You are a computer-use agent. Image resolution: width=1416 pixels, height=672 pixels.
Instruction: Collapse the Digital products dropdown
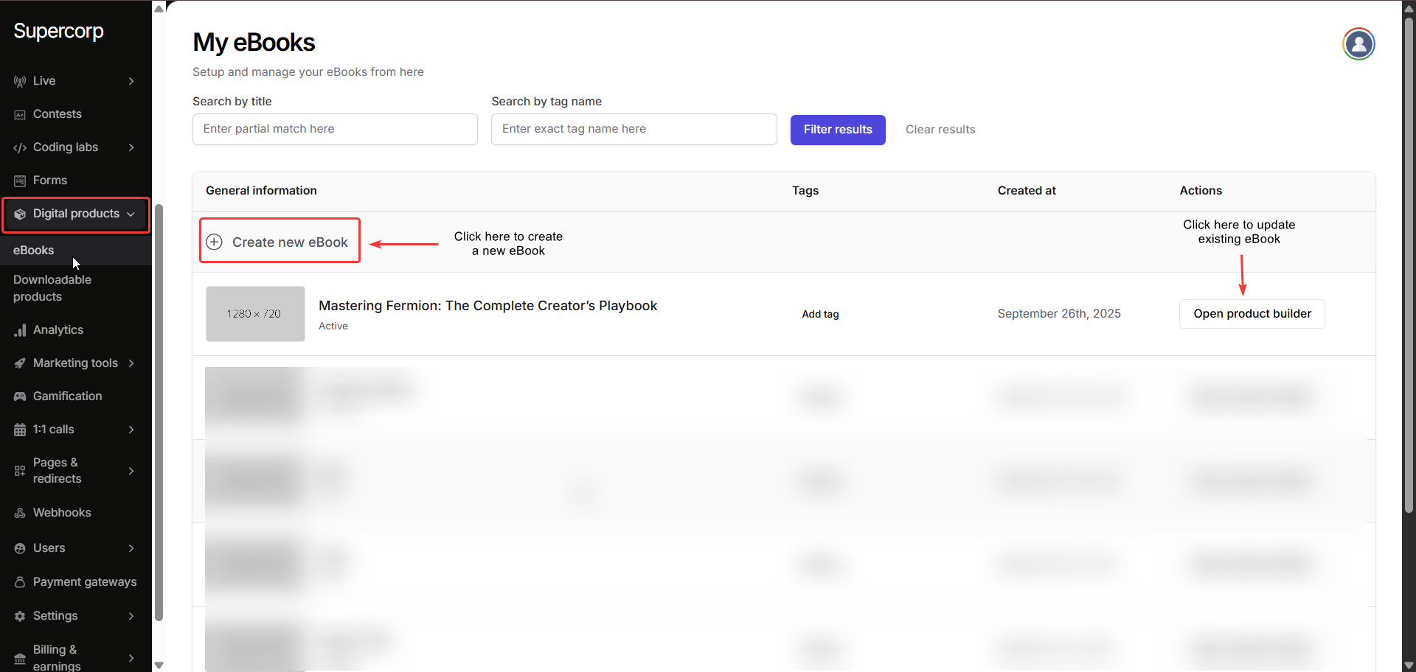pos(131,214)
